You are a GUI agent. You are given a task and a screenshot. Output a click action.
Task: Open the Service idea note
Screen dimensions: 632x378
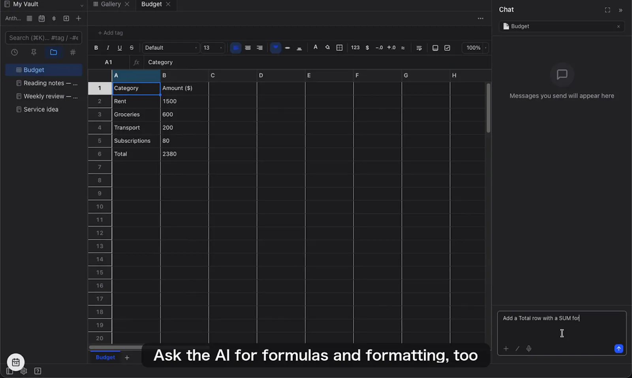(x=44, y=109)
